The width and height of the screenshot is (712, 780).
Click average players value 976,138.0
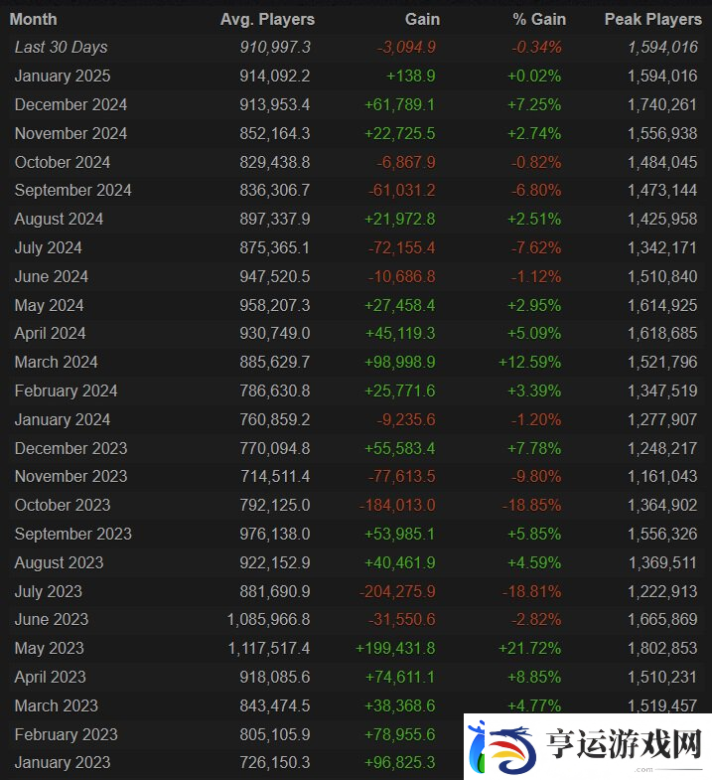tap(275, 535)
